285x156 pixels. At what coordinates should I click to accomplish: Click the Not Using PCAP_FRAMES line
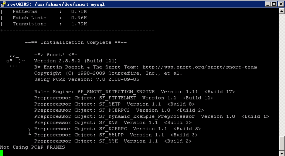32,147
